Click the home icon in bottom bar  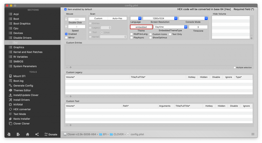point(28,134)
